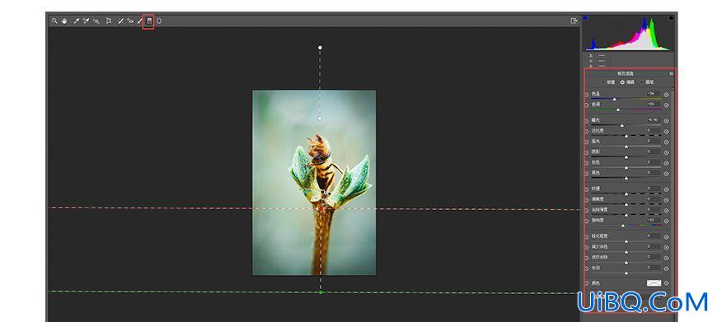
Task: Open the 颜色 color swatch picker
Action: click(654, 283)
